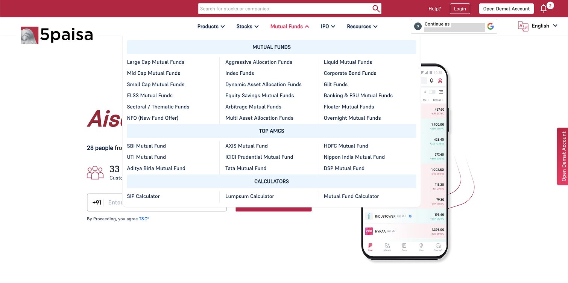
Task: Open the notifications bell icon
Action: click(544, 9)
